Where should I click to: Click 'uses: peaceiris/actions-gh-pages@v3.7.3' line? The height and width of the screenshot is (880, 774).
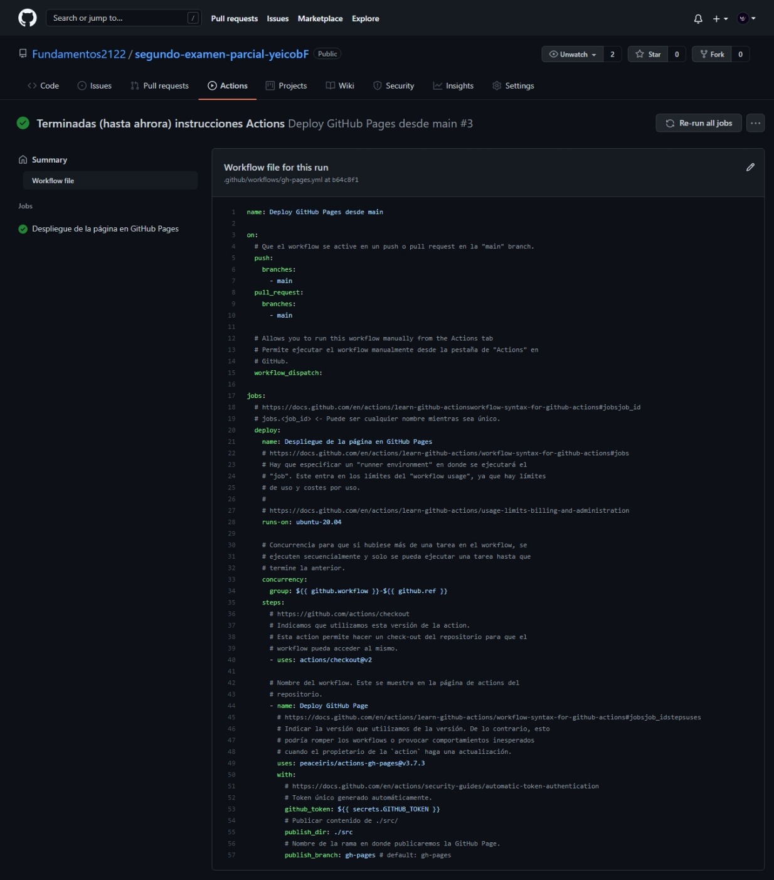click(351, 763)
